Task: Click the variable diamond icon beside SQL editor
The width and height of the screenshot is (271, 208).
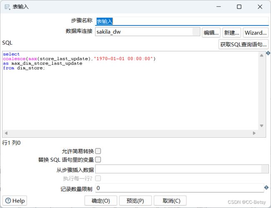Action: (x=268, y=53)
